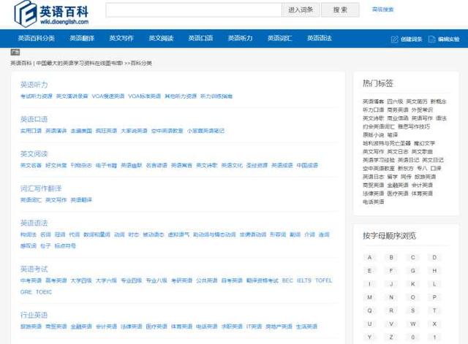The width and height of the screenshot is (468, 344).
Task: Browse entries starting with letter Z
Action: click(391, 337)
